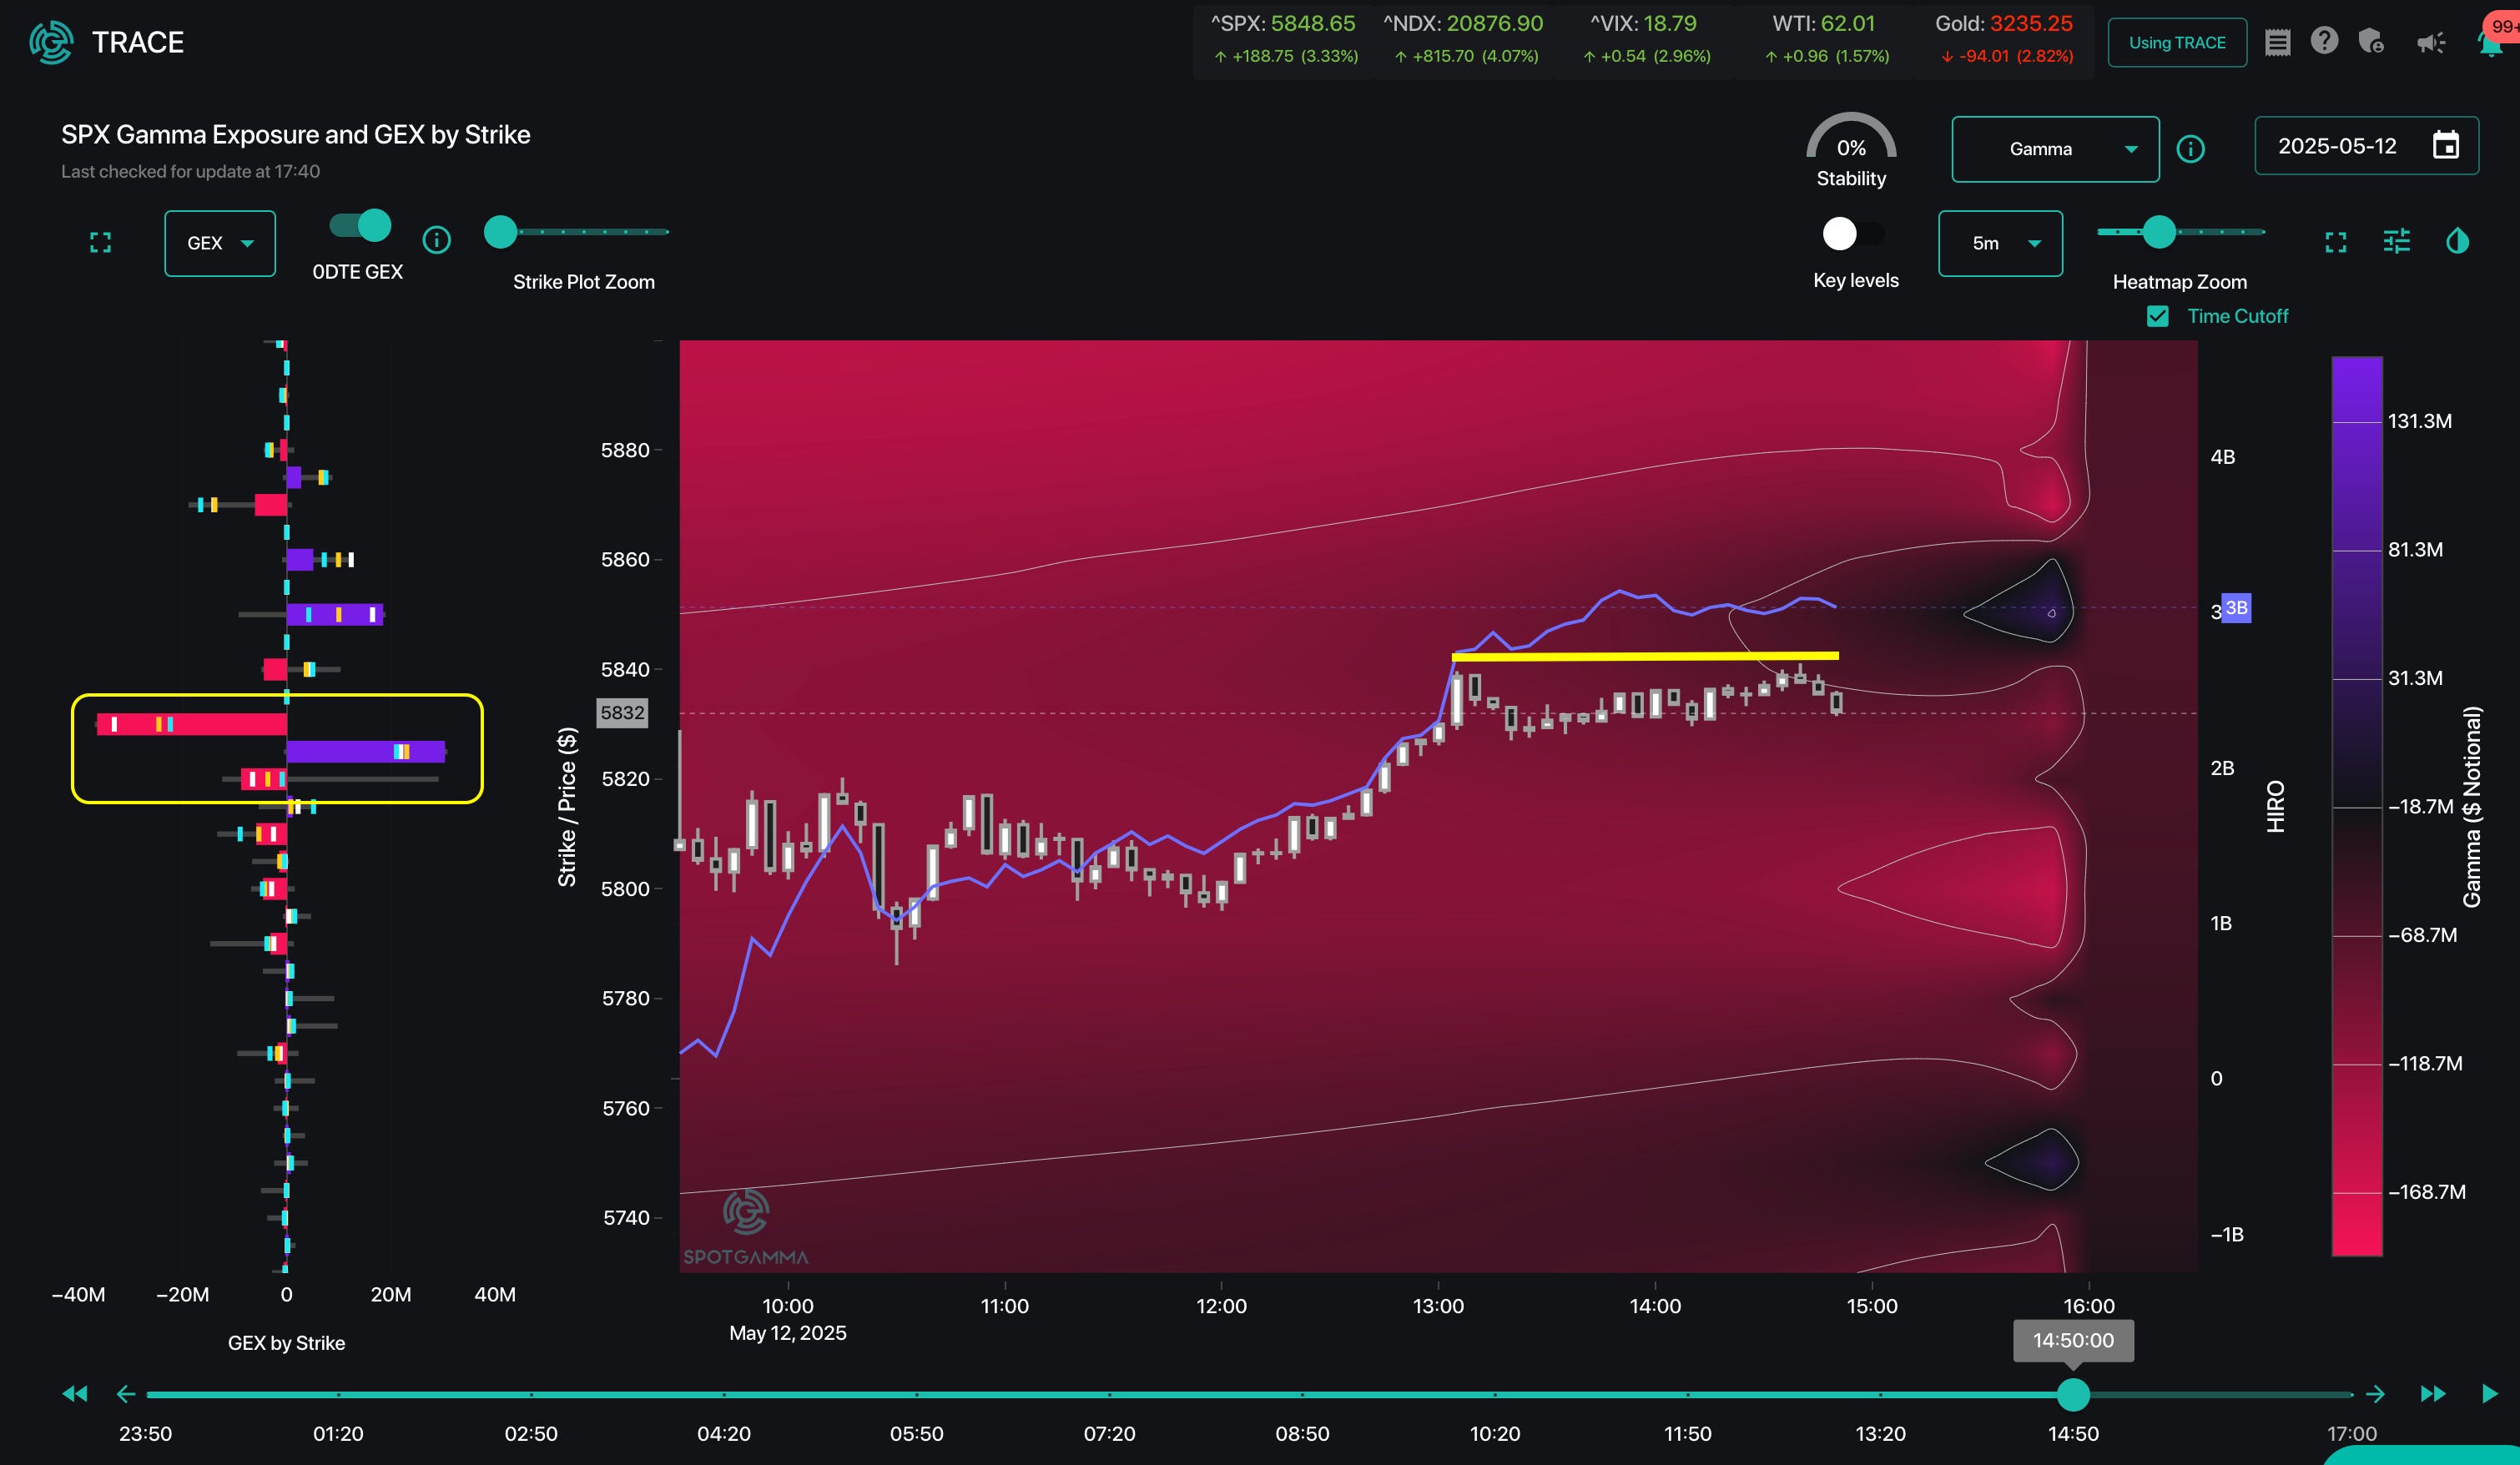This screenshot has width=2520, height=1465.
Task: Open the Gamma lens dropdown
Action: (x=2055, y=149)
